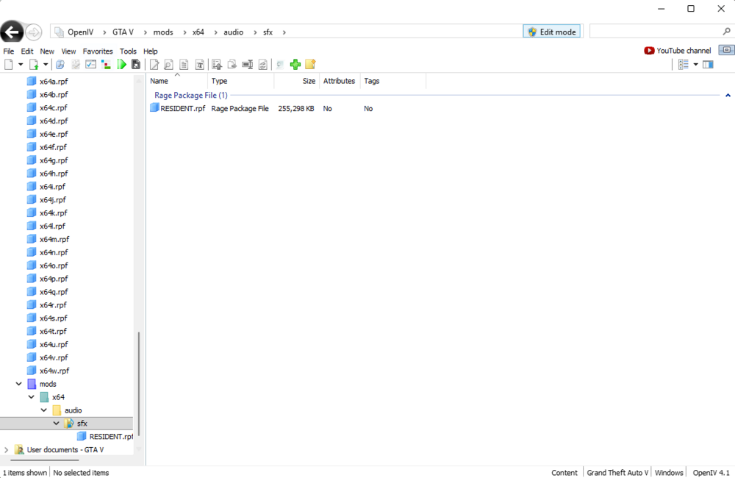
Task: Collapse the mods tree node
Action: [19, 384]
